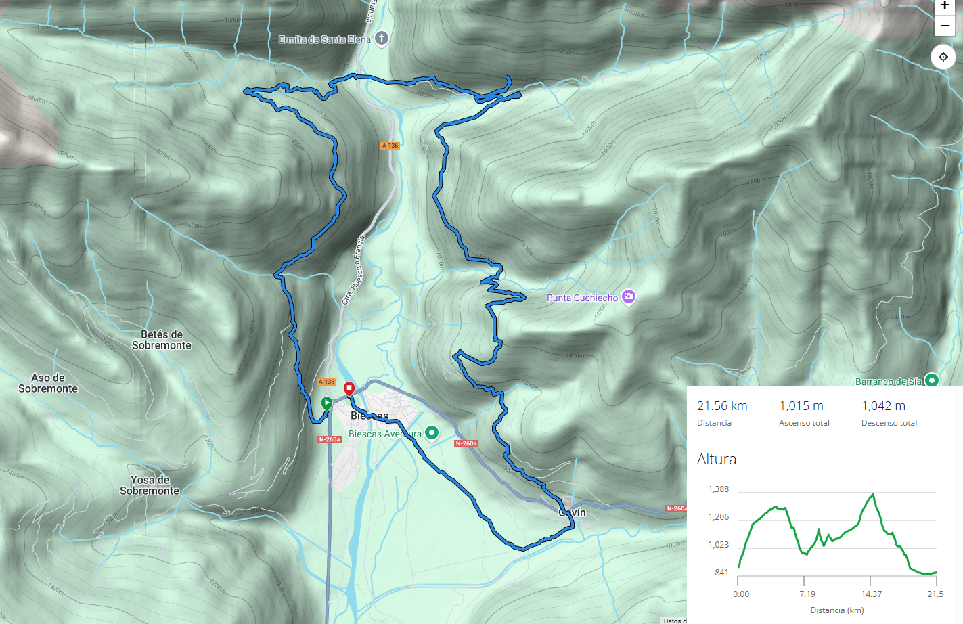Click the highest peak on elevation chart
This screenshot has height=624, width=963.
pos(873,495)
